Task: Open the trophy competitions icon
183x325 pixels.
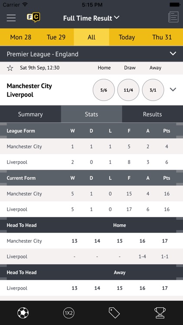Action: pos(160,312)
